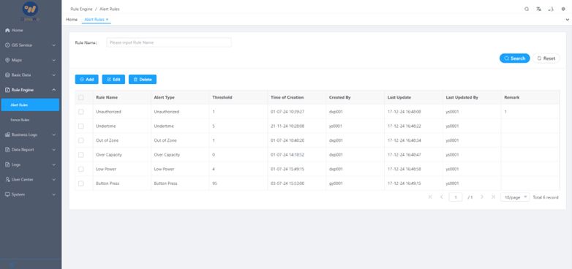Collapse the Rule Engine menu chevron
Screen dimensions: 572x269
click(54, 90)
